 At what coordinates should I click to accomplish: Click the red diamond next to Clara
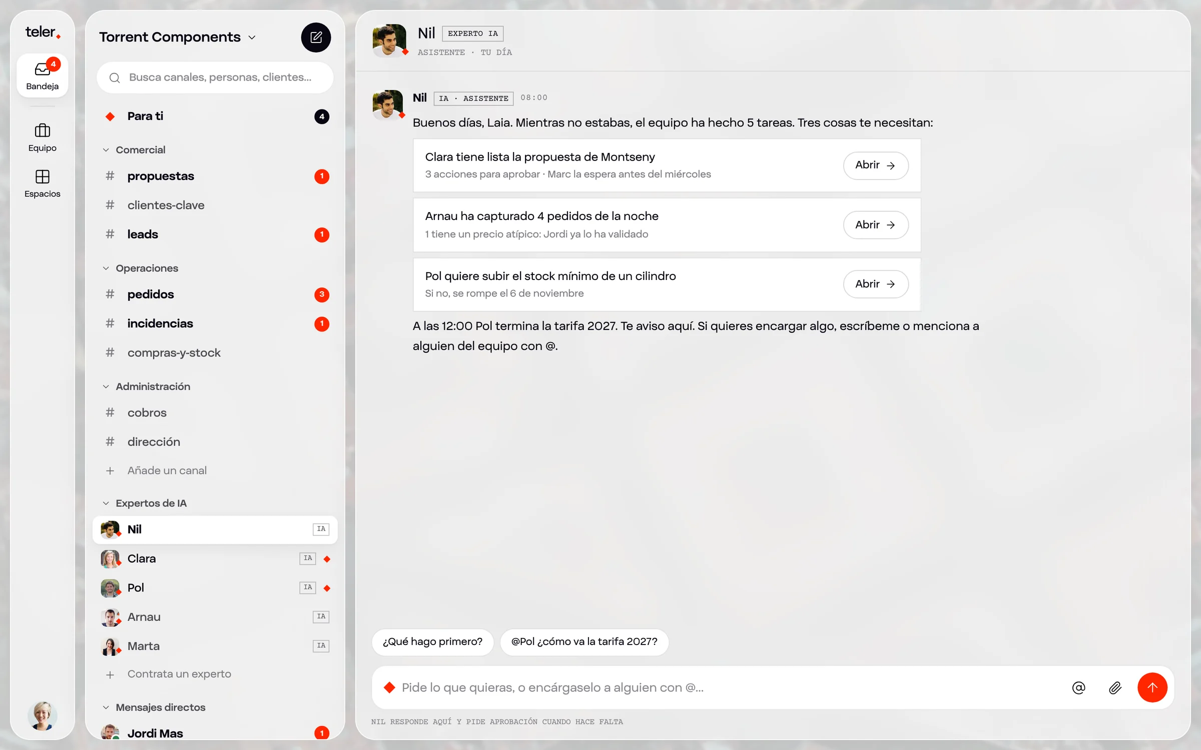[x=327, y=558]
